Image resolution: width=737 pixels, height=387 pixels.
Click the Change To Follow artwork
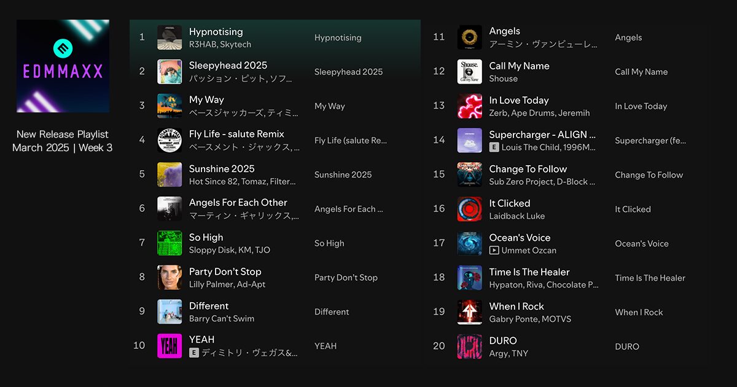tap(470, 174)
